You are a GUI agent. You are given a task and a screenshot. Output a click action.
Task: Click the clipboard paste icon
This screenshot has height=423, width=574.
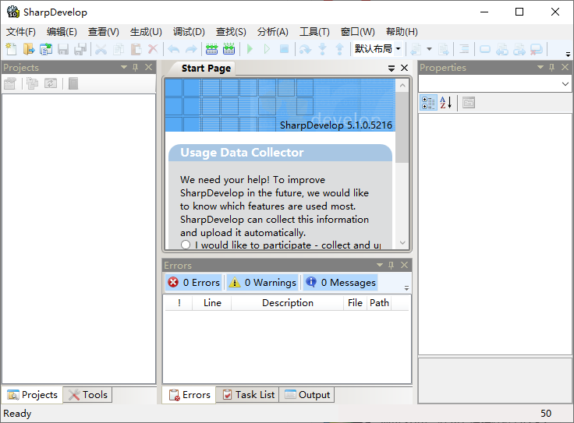136,48
